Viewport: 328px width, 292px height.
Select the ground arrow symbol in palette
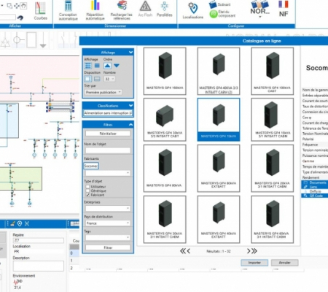[x=43, y=40]
